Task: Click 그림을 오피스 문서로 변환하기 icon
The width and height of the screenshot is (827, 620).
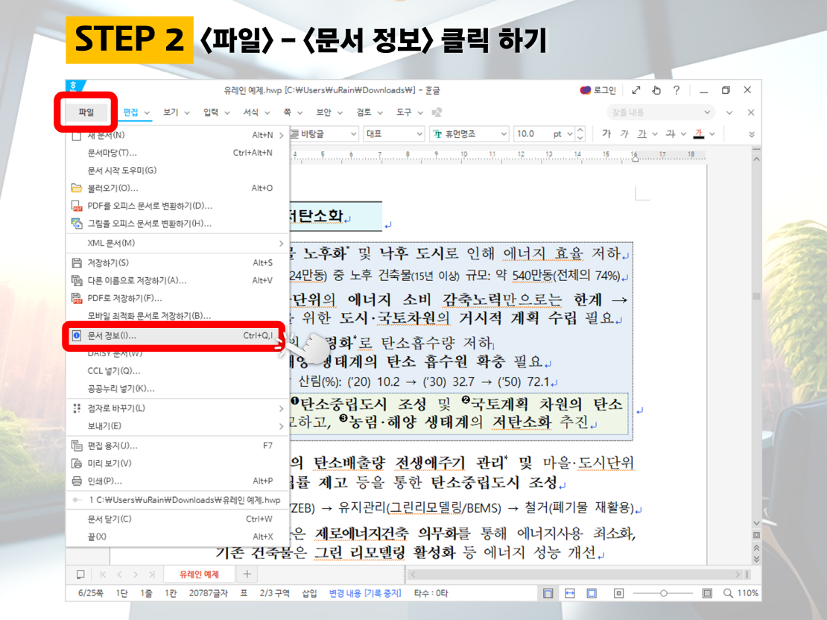Action: pos(77,224)
